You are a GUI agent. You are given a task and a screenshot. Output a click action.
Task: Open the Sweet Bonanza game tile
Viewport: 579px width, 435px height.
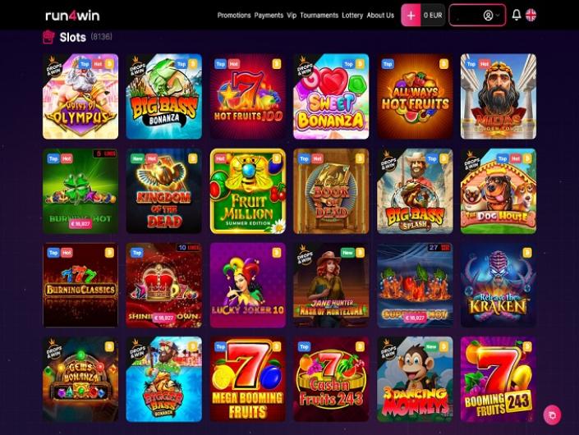331,96
